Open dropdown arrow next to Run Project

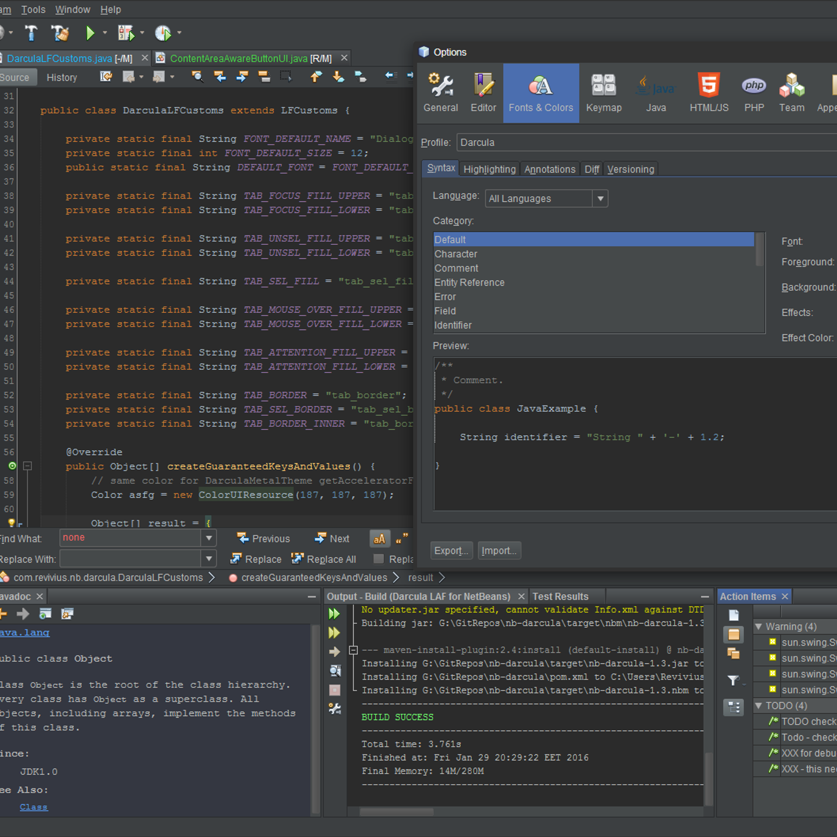pos(105,33)
